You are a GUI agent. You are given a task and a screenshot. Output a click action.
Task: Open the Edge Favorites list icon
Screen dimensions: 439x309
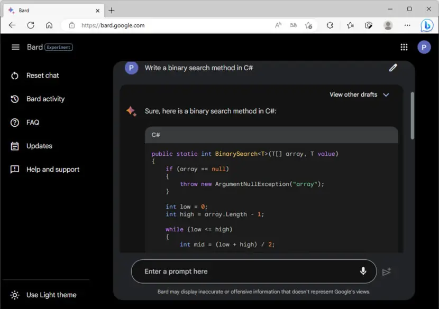(350, 25)
